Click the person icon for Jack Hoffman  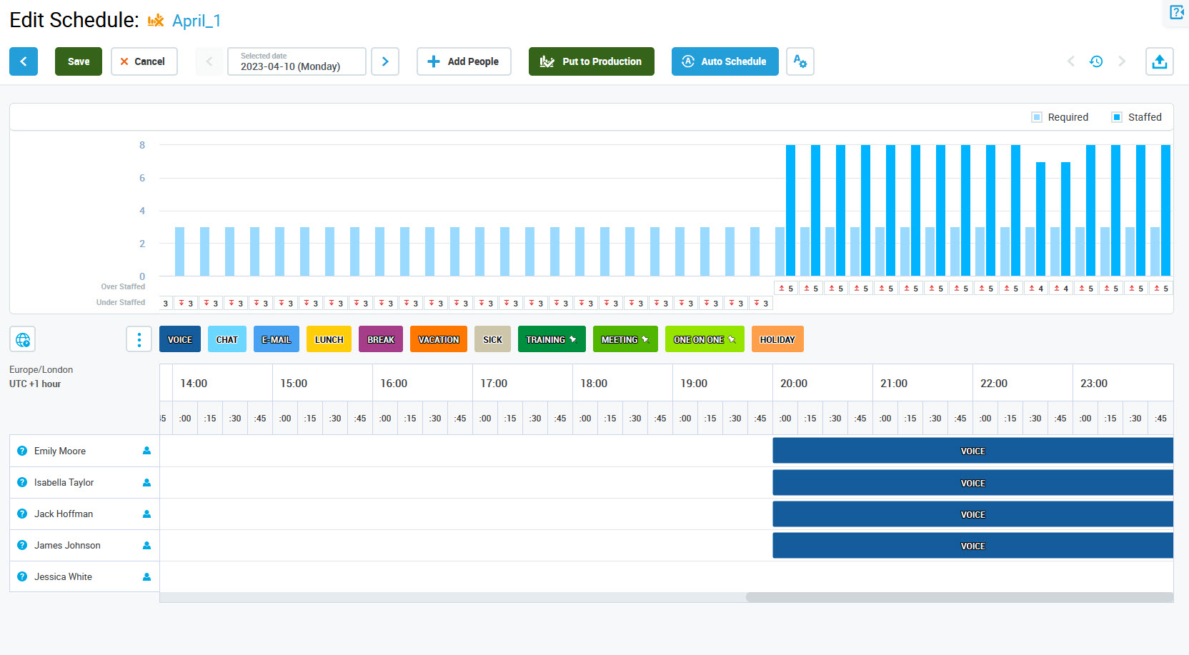coord(146,514)
